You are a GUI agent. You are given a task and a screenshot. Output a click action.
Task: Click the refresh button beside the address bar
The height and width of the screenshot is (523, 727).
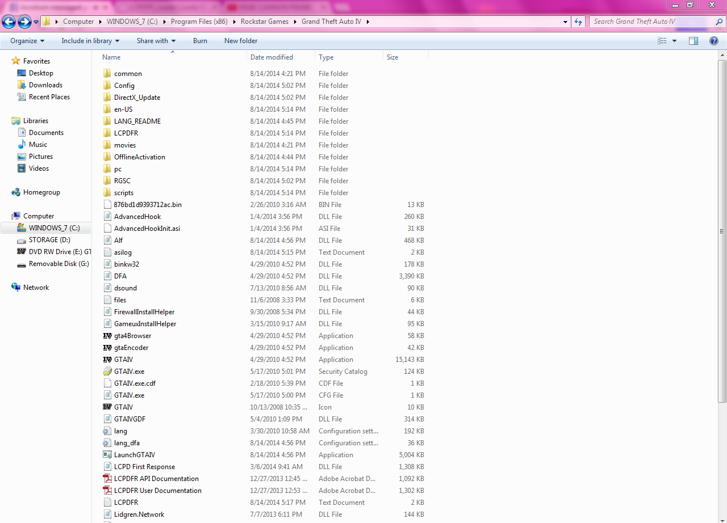[578, 22]
